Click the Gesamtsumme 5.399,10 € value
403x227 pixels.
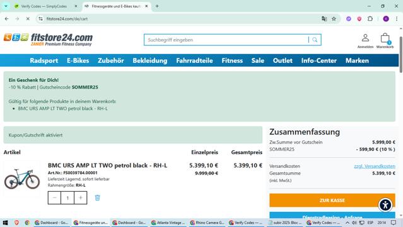(383, 173)
